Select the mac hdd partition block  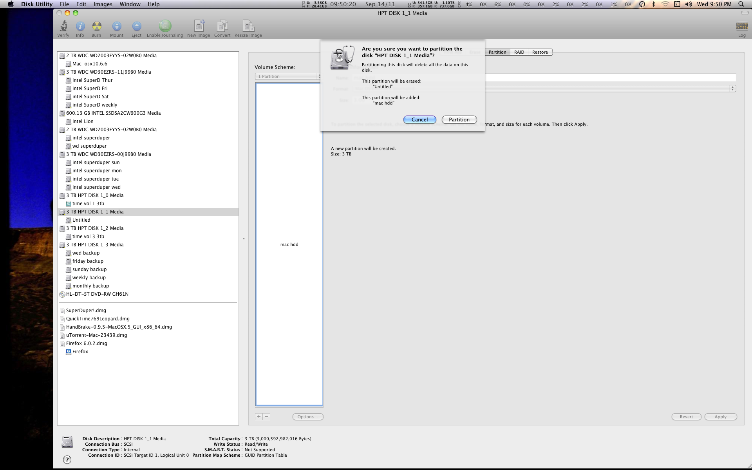click(289, 244)
